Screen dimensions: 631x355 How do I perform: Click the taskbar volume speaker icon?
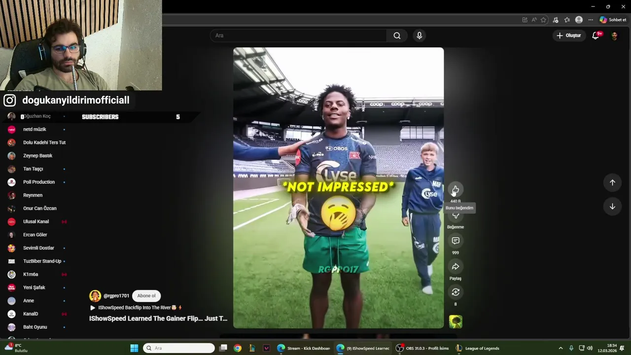pos(590,348)
